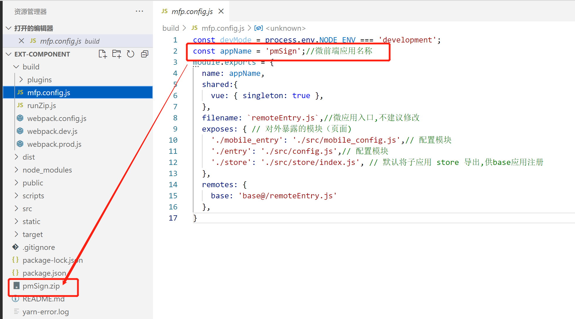
Task: Close the mfp.config.js editor tab
Action: 221,11
